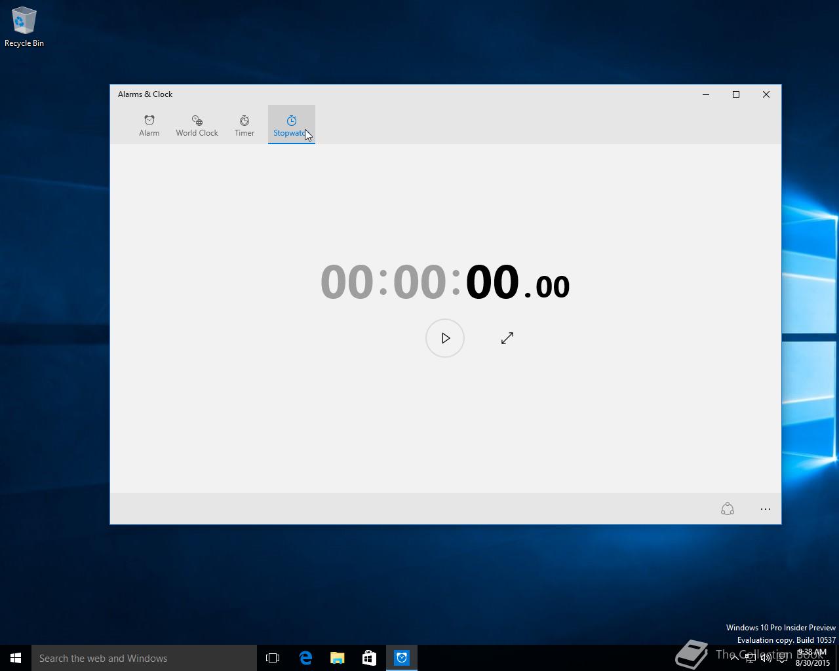Click the Stopwatch tab
The image size is (839, 671).
[292, 125]
